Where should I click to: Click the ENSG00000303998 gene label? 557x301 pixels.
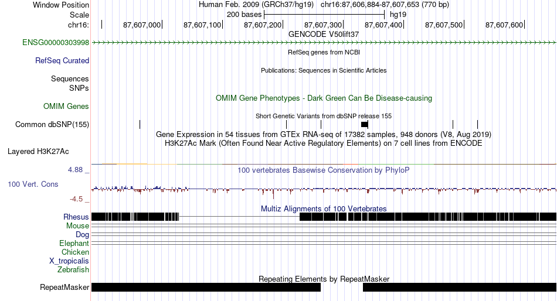[x=56, y=43]
